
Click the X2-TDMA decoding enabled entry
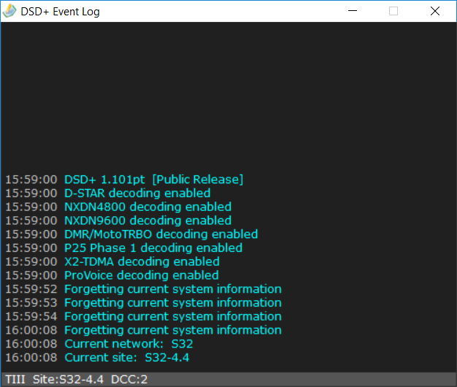click(x=112, y=261)
